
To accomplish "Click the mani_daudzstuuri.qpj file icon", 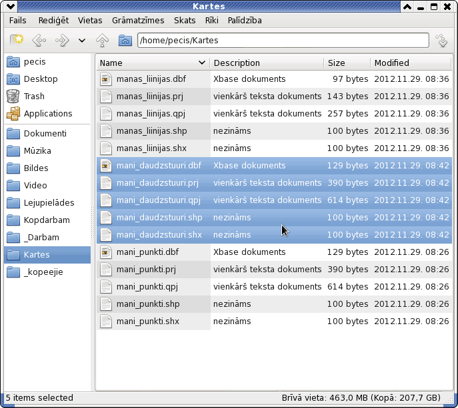I will [x=106, y=200].
